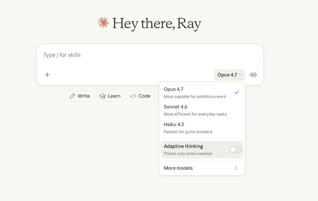Click the Write shortcut button

80,96
